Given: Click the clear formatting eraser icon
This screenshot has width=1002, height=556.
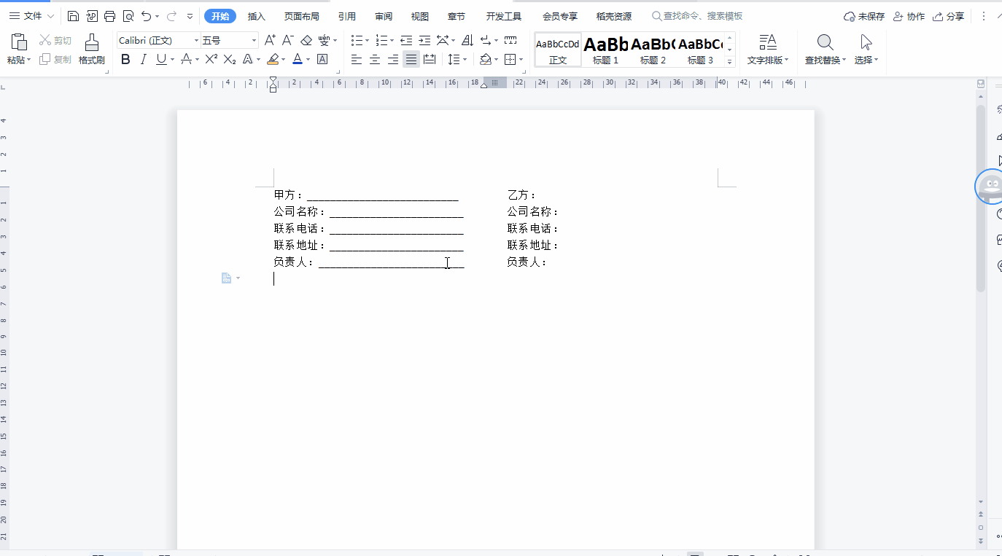Looking at the screenshot, I should (306, 41).
